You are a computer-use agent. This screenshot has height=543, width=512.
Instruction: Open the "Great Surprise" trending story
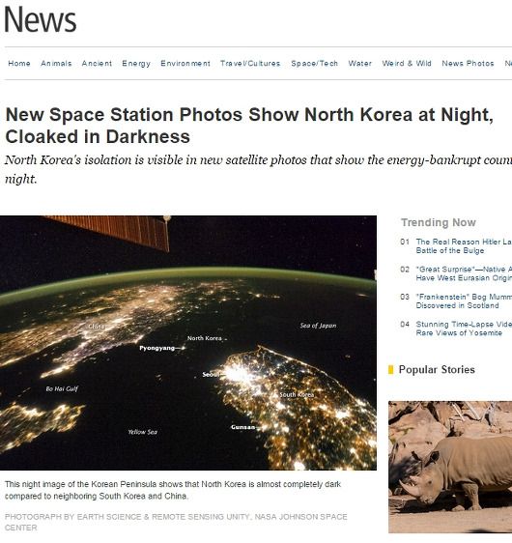[464, 273]
